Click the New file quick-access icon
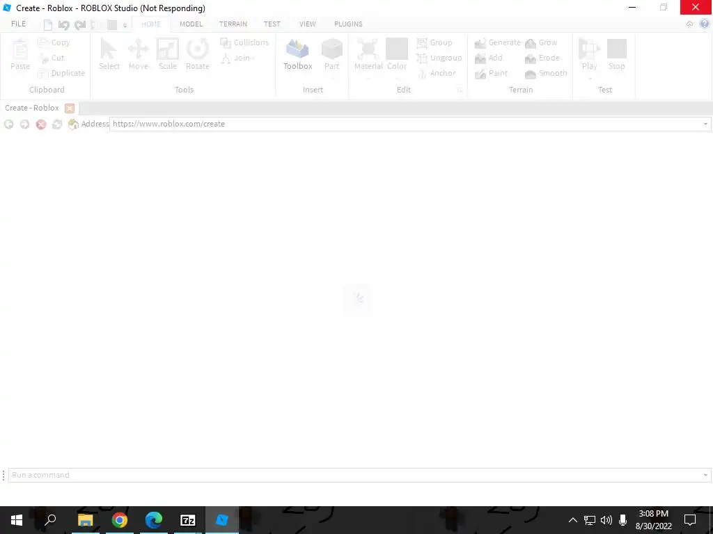The image size is (713, 534). click(48, 25)
